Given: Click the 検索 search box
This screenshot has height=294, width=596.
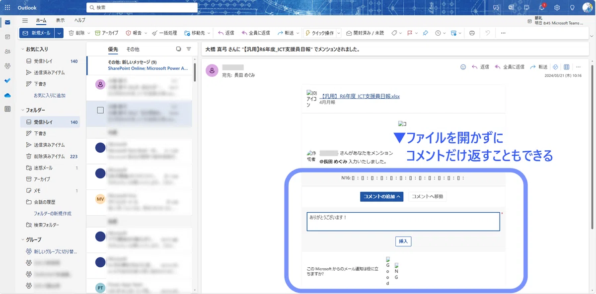Looking at the screenshot, I should (x=142, y=7).
